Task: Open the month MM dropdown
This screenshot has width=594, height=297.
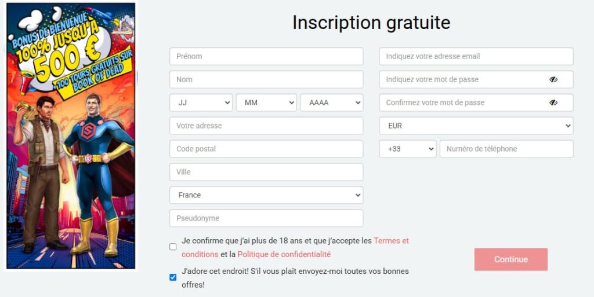Action: pos(266,102)
